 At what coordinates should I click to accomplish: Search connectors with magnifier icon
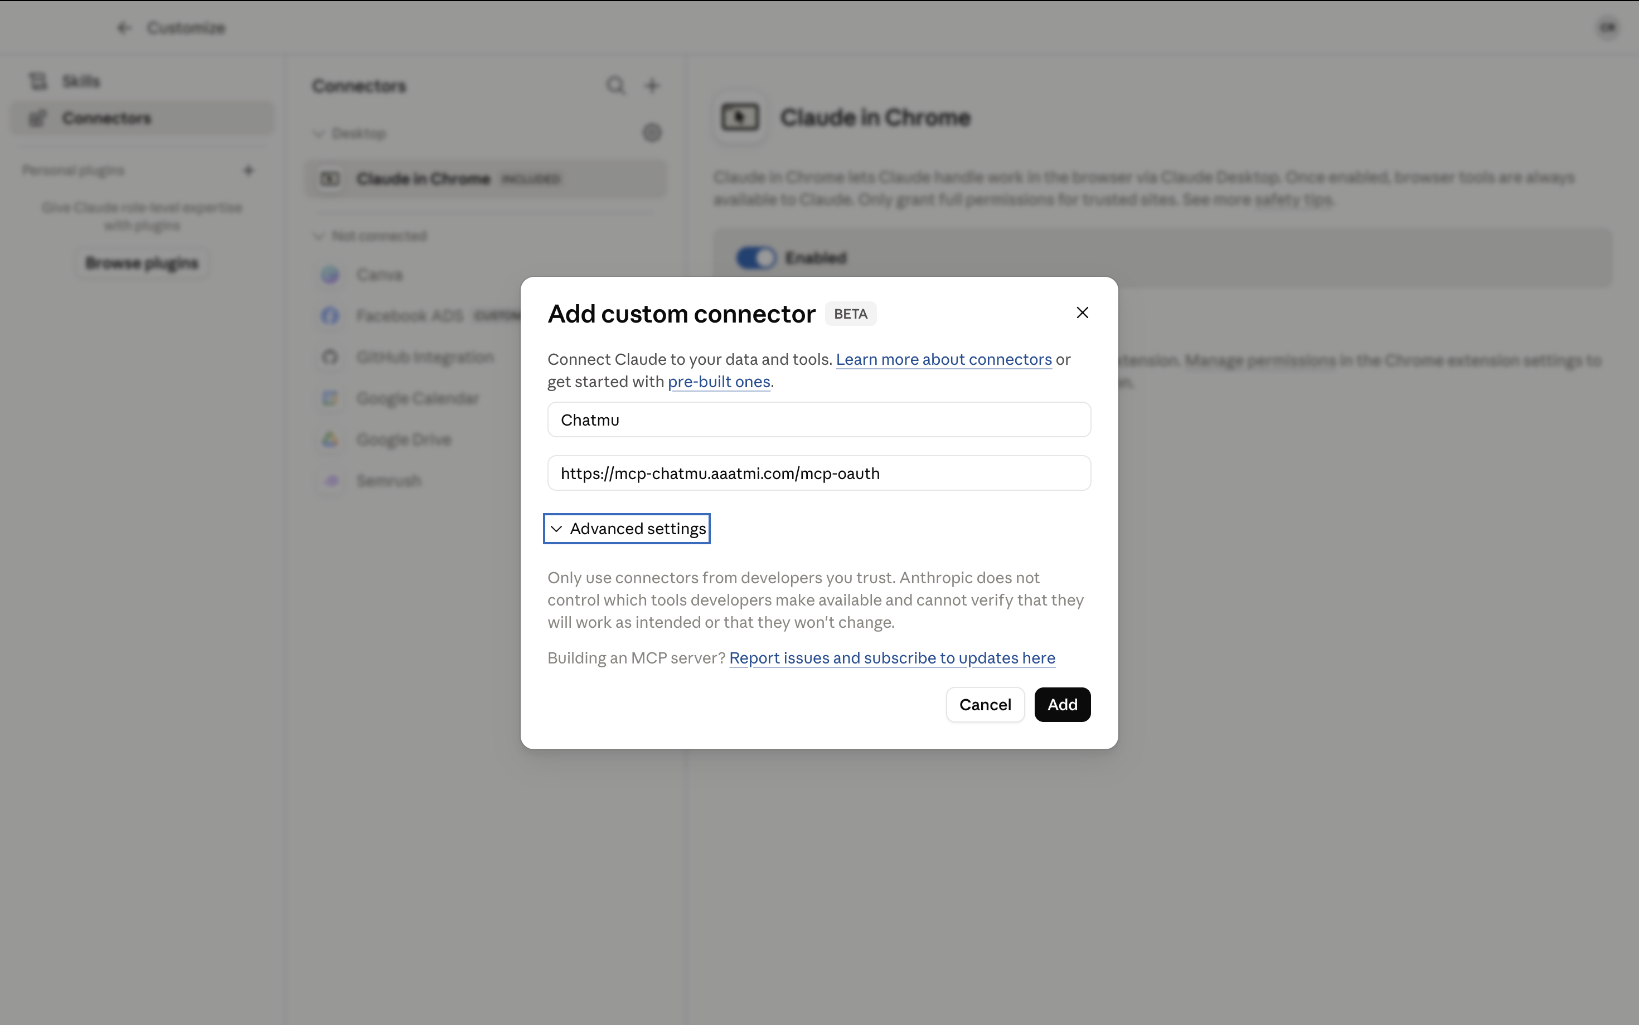tap(615, 85)
